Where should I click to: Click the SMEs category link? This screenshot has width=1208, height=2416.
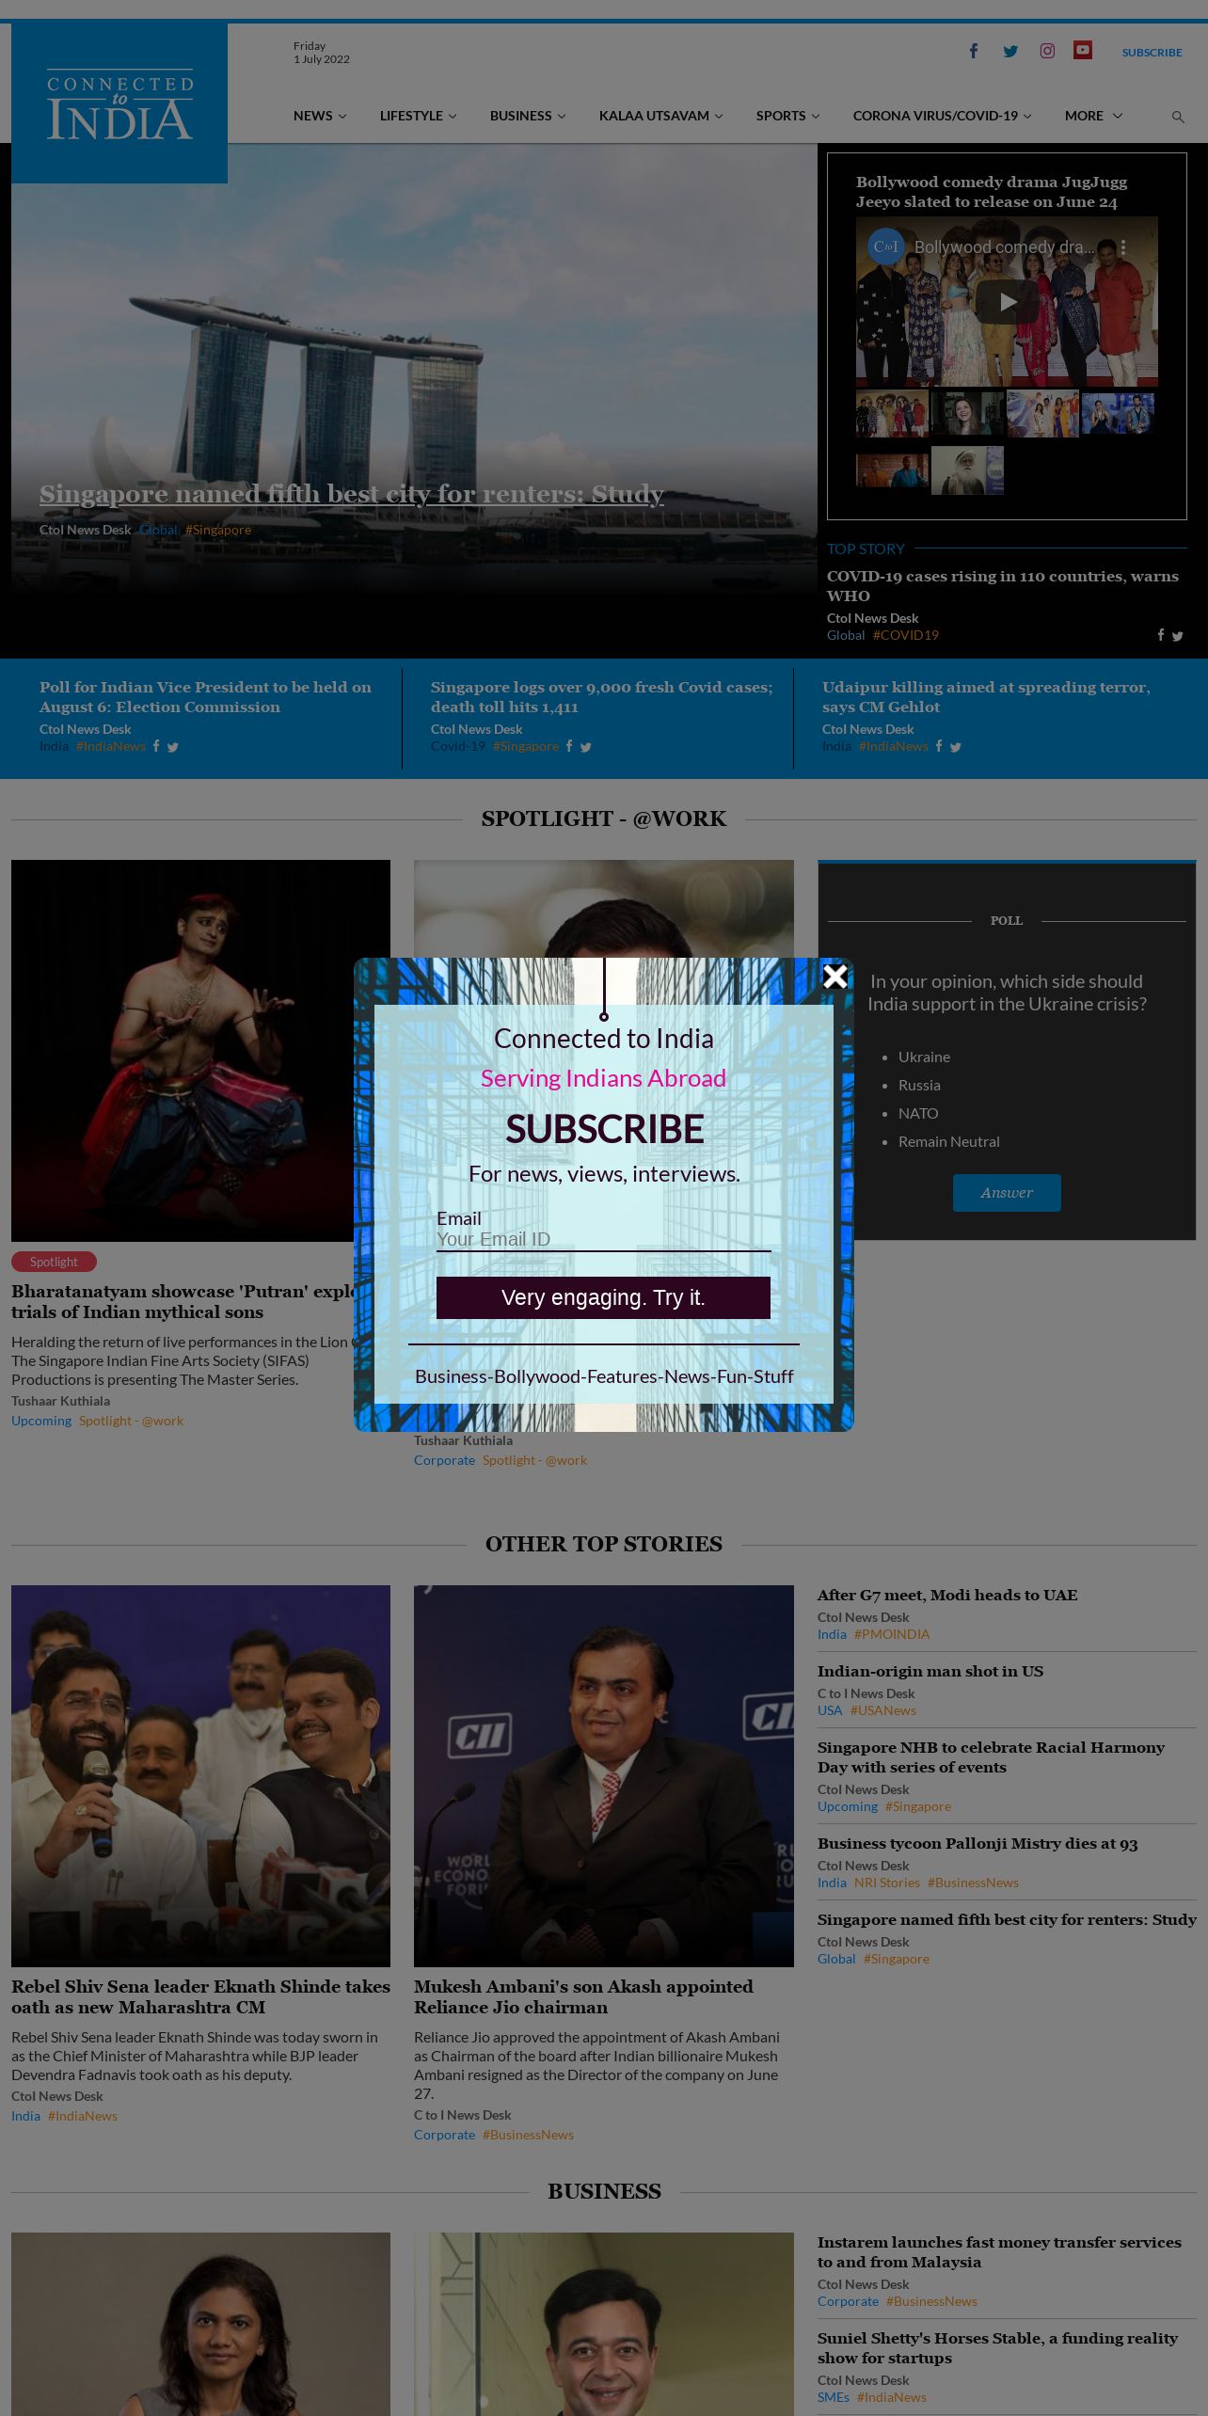click(x=834, y=2397)
